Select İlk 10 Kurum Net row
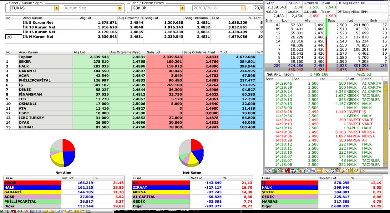 click(x=134, y=27)
